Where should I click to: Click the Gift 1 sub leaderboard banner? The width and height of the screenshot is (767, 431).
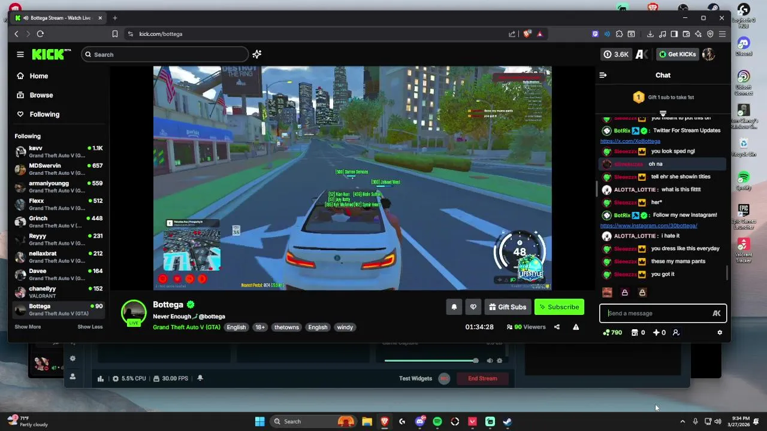(x=663, y=97)
